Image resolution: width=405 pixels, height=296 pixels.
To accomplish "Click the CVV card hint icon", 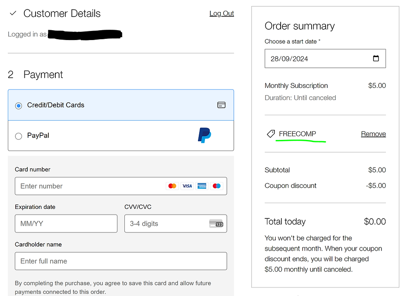I will pos(216,224).
